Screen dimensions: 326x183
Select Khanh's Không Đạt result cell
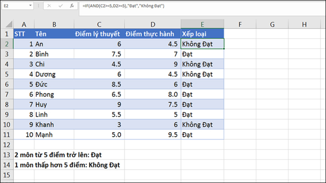[x=202, y=124]
